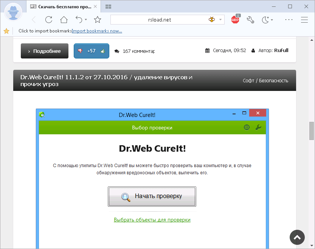
Task: Open the address bar dropdown
Action: (x=220, y=20)
